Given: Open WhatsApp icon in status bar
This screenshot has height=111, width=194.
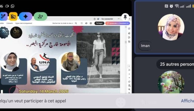Looking at the screenshot, I should (12, 6).
